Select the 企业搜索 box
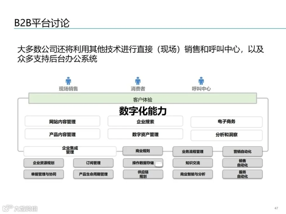Image resolution: width=286 pixels, height=214 pixels. 145,121
